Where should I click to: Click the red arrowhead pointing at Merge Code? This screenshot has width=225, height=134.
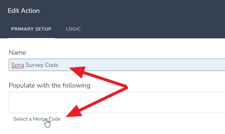coord(75,112)
